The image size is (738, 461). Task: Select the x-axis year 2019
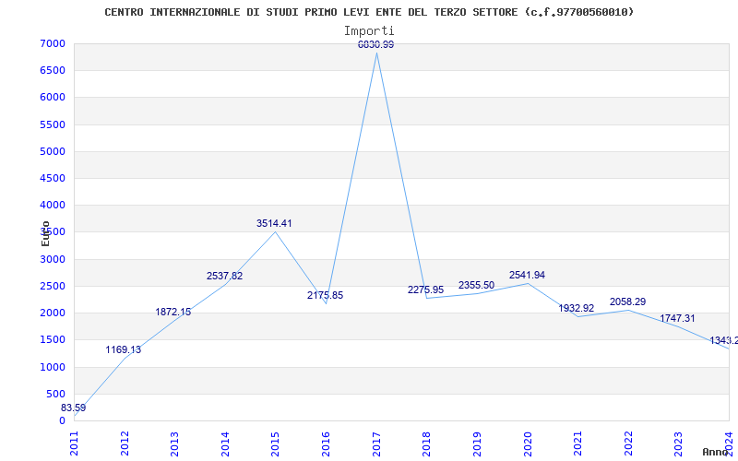click(x=477, y=444)
